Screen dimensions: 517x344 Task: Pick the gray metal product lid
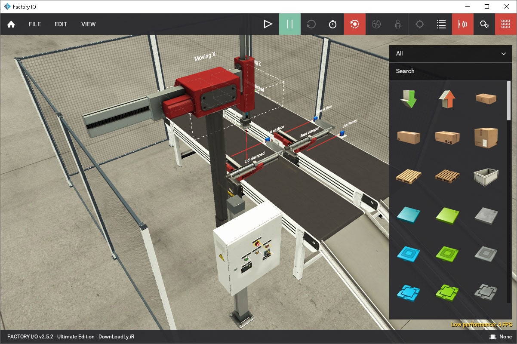coord(486,292)
